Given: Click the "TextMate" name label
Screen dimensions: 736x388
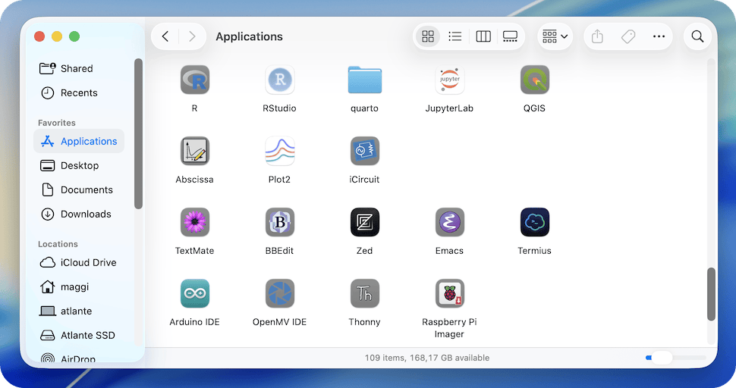Looking at the screenshot, I should coord(194,251).
